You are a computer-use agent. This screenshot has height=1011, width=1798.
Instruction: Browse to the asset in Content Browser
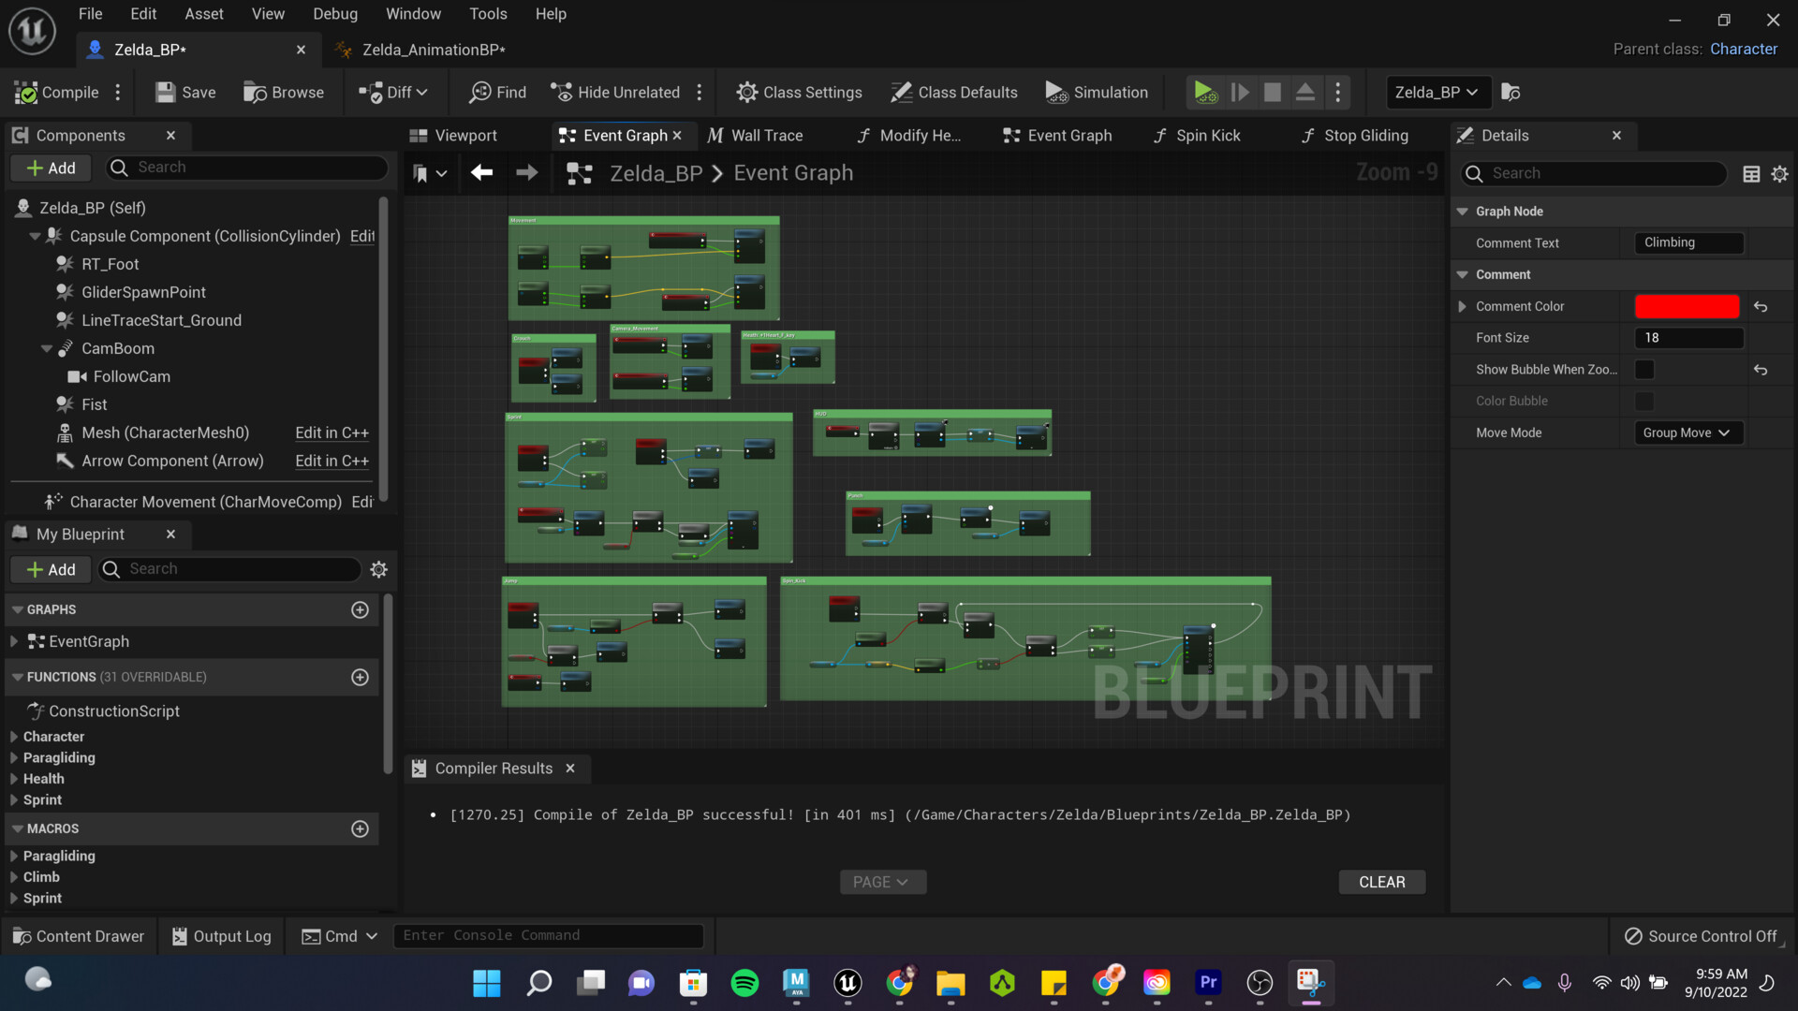(284, 92)
